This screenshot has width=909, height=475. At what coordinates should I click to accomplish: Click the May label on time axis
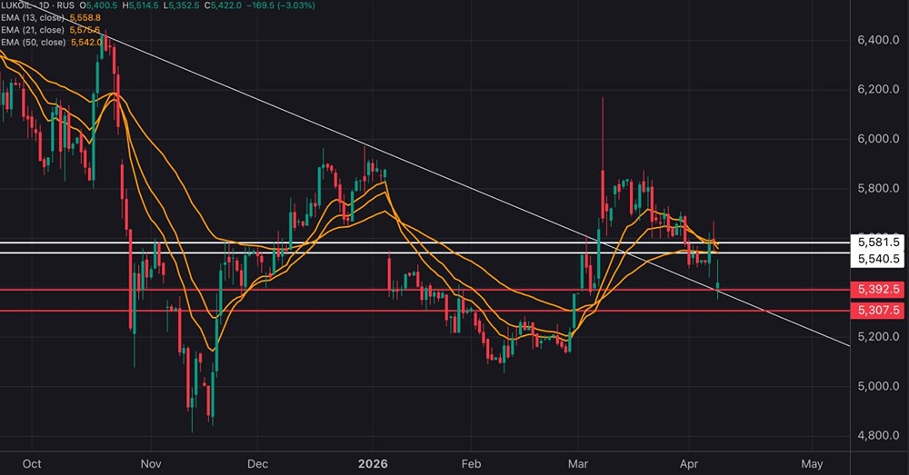812,464
